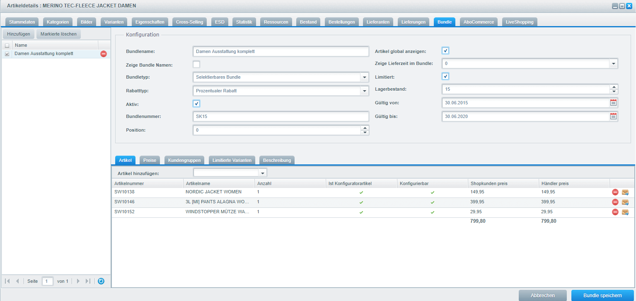Open article icon for SW10152 row

625,212
